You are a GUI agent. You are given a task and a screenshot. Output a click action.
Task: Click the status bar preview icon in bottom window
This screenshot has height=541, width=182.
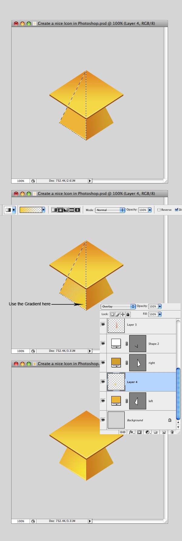[33, 521]
